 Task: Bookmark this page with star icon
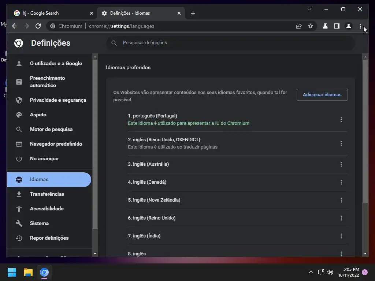311,26
